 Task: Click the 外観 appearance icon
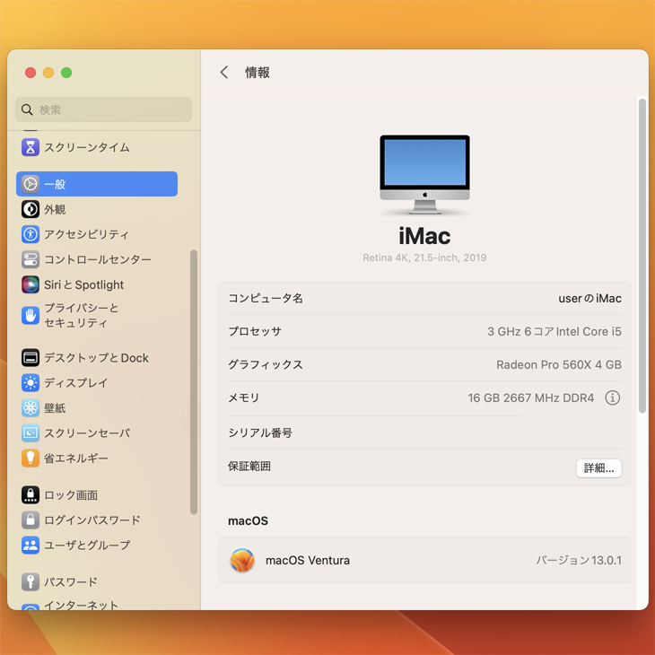(x=31, y=209)
